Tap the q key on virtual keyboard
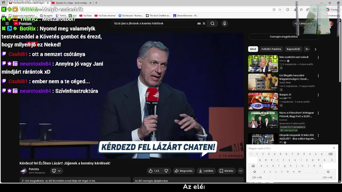This screenshot has width=342, height=192. coord(260,160)
